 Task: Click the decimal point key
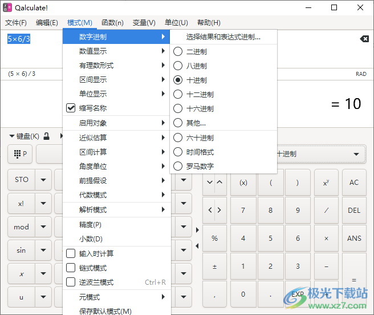click(271, 294)
